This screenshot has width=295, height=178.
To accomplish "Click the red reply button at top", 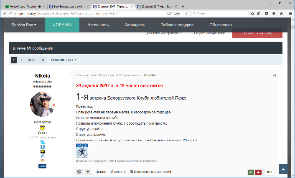I will [257, 33].
